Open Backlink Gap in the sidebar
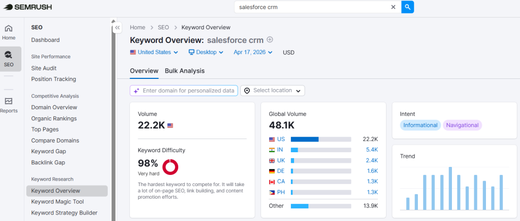520x221 pixels. [48, 162]
